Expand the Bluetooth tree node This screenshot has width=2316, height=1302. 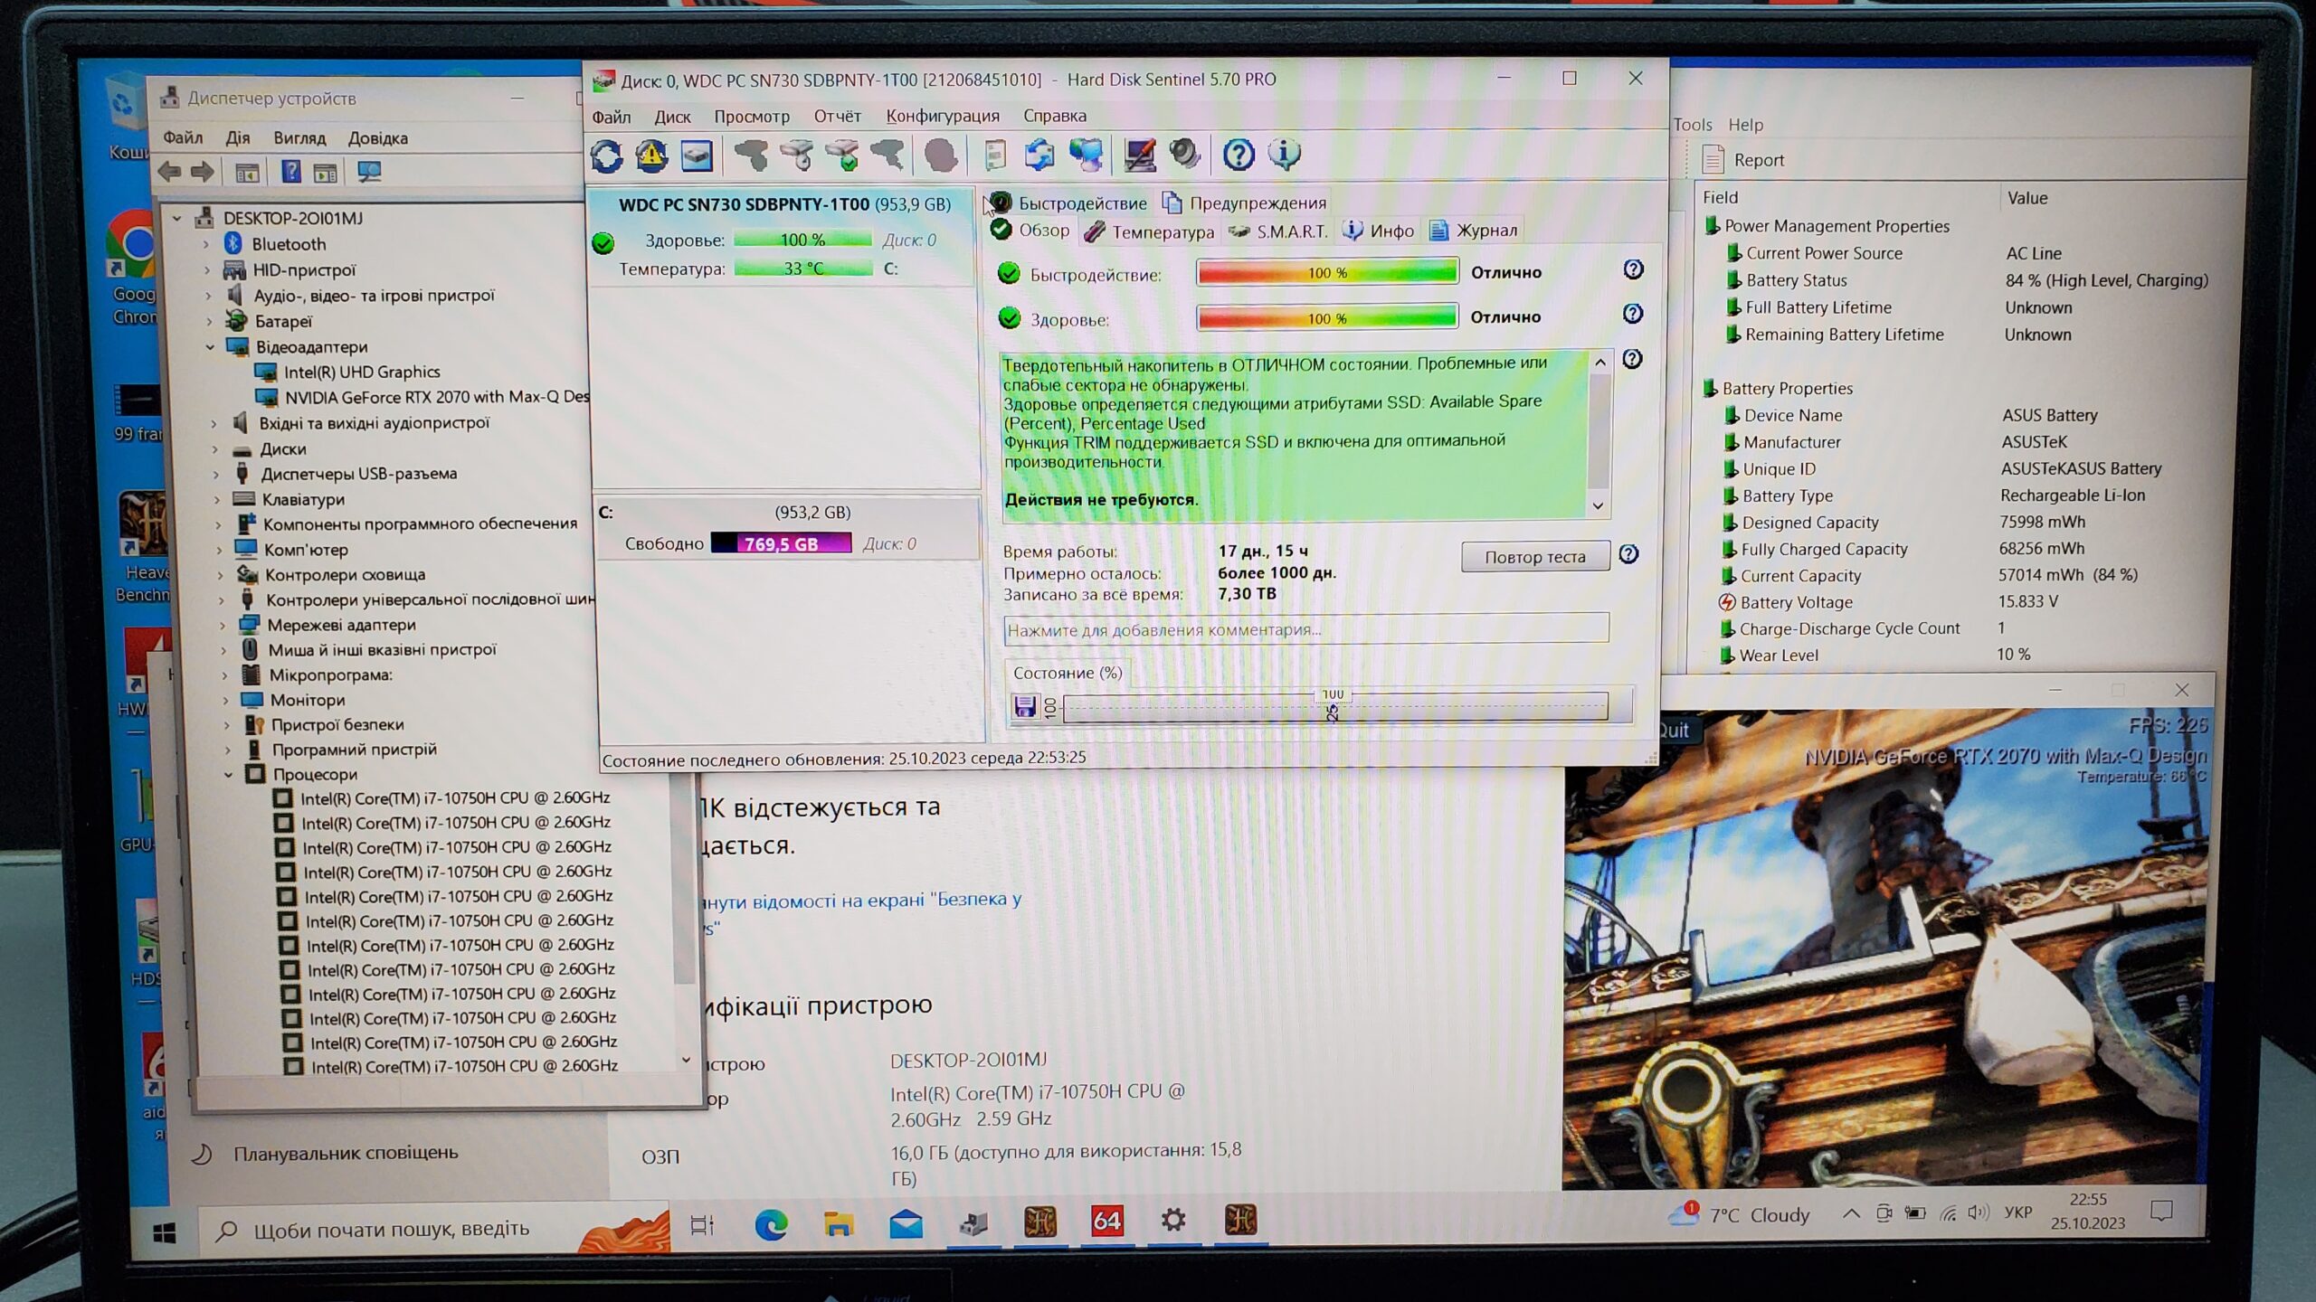206,244
